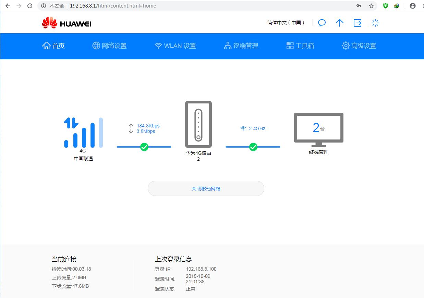
Task: Click the 3.8Mbps download speed text
Action: [146, 131]
